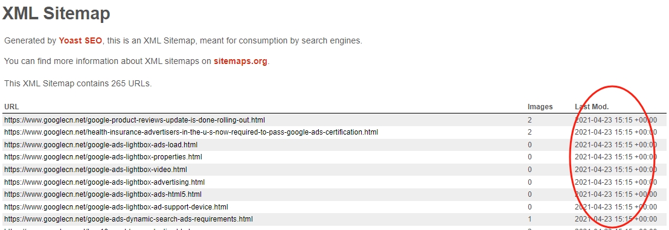Open the Yoast SEO link
The width and height of the screenshot is (669, 230).
coord(81,41)
